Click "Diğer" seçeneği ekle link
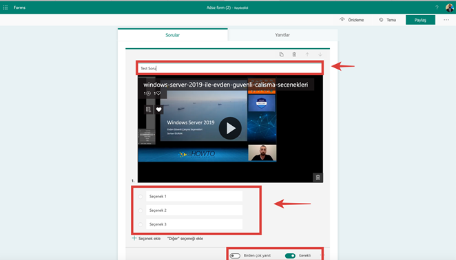456x260 pixels. click(185, 239)
